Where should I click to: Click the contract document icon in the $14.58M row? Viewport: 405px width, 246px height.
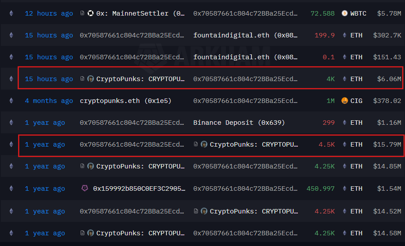click(x=82, y=233)
